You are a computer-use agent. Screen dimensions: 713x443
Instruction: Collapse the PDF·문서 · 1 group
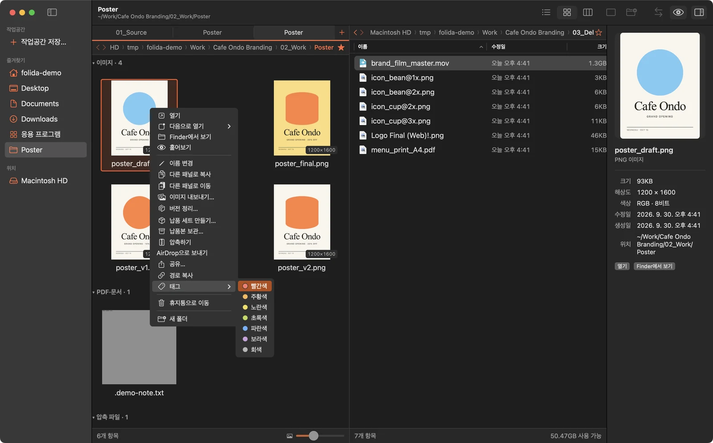[x=94, y=293]
